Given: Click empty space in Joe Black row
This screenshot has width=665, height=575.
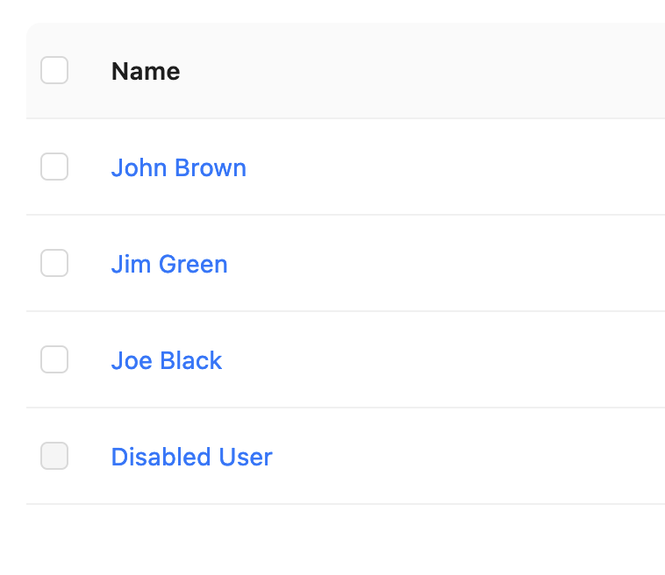Looking at the screenshot, I should coord(446,359).
